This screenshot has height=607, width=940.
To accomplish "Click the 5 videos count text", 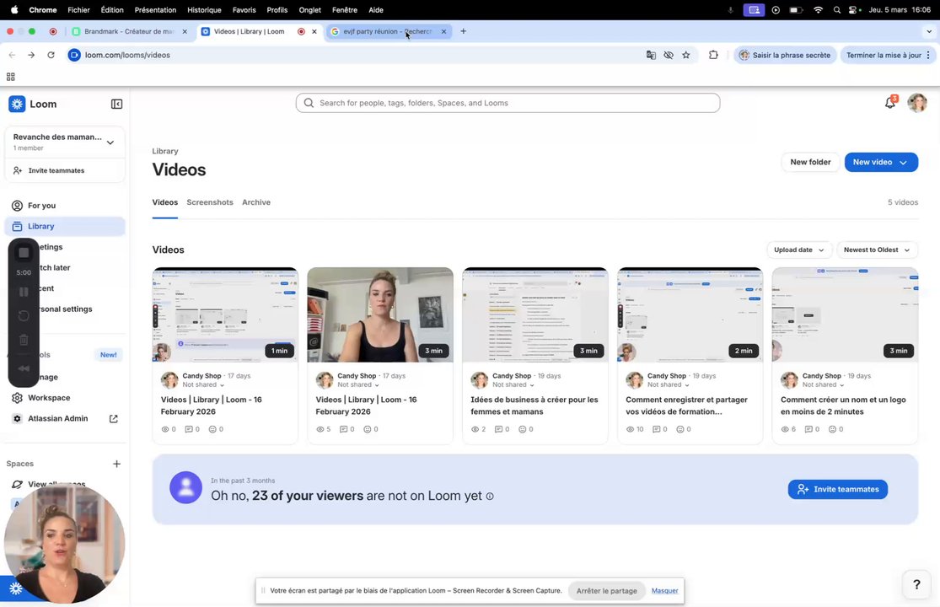I will pyautogui.click(x=902, y=202).
